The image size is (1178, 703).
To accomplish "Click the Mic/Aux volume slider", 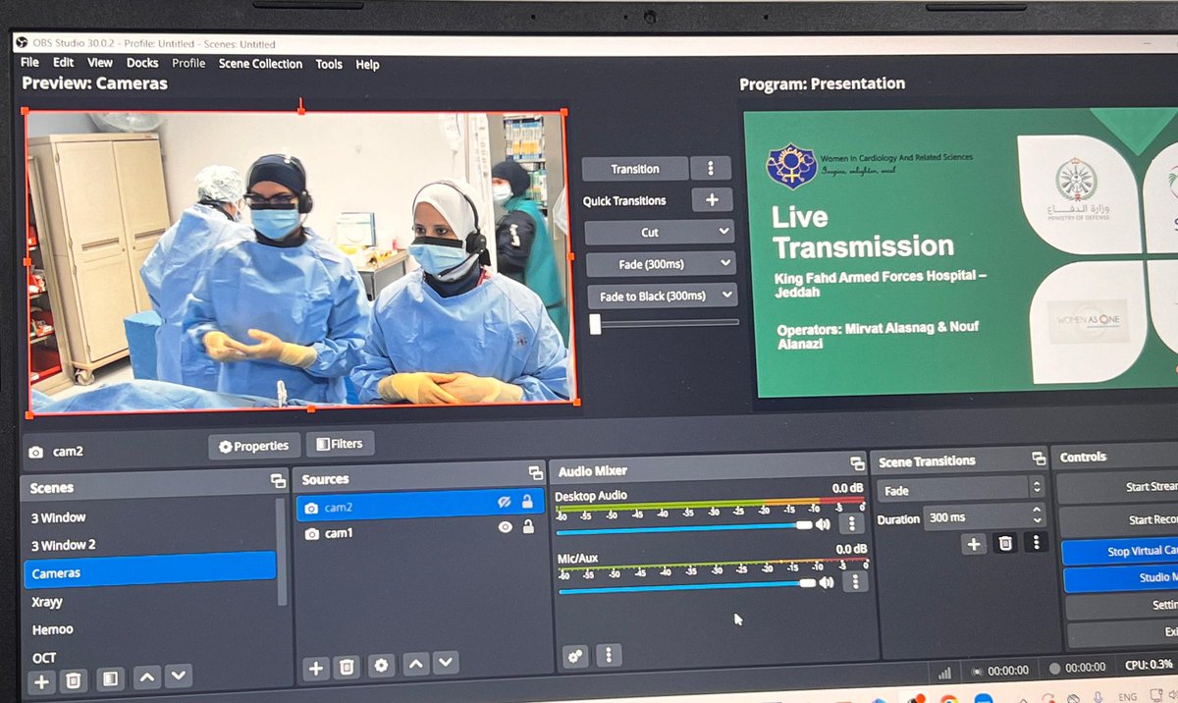I will click(x=686, y=585).
